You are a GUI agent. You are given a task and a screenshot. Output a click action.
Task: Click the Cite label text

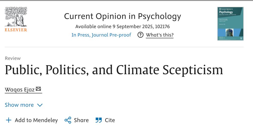coord(110,120)
